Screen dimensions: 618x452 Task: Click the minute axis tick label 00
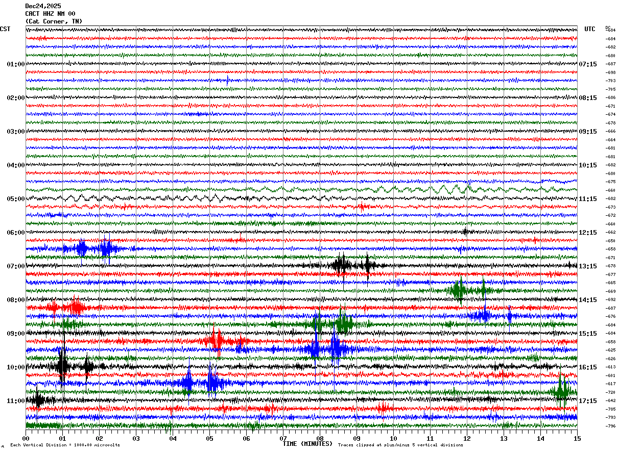[x=26, y=438]
